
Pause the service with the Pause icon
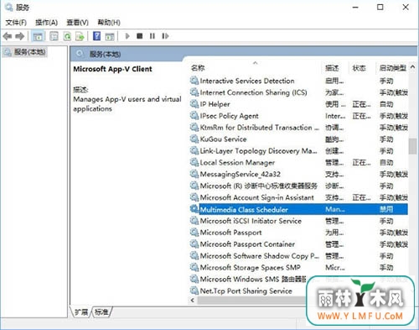[153, 36]
